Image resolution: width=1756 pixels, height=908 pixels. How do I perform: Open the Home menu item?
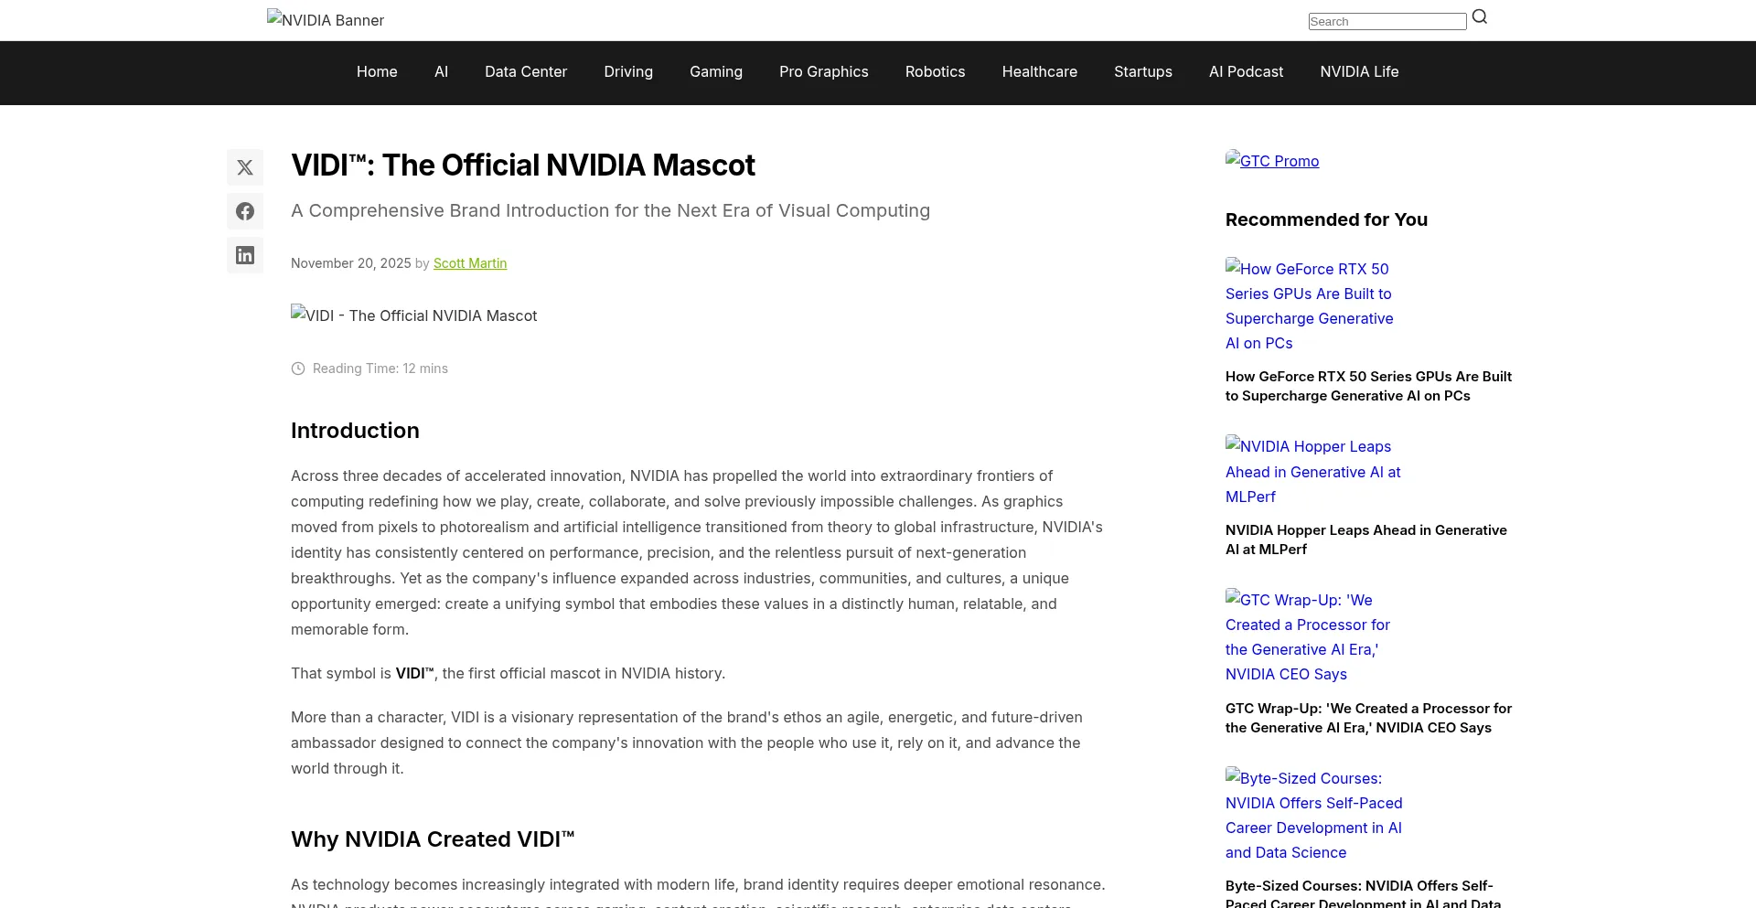377,71
